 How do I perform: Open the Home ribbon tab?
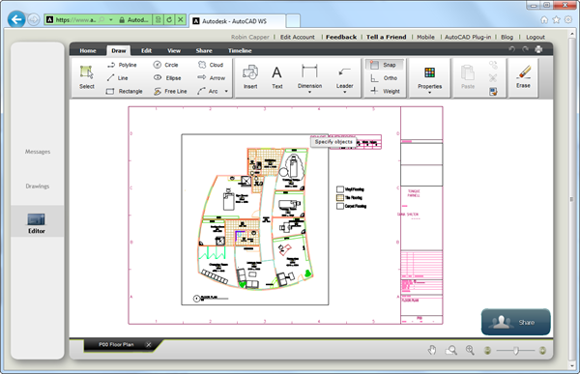pyautogui.click(x=88, y=50)
